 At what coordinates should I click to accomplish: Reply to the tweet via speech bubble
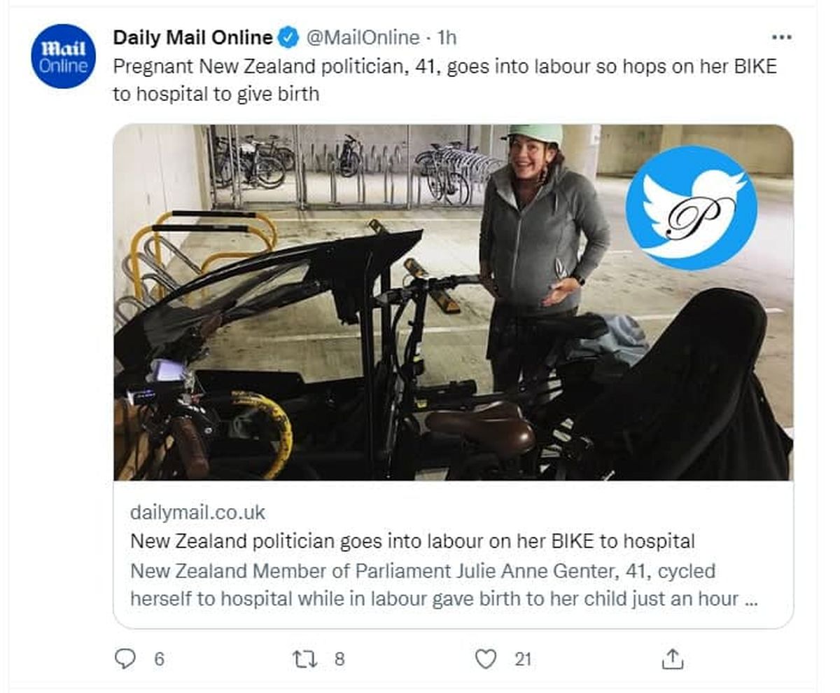click(125, 659)
